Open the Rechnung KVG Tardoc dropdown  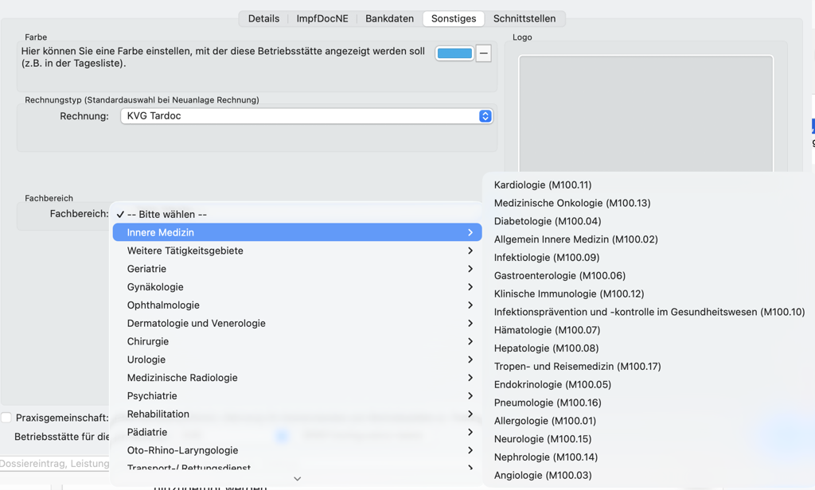click(306, 116)
